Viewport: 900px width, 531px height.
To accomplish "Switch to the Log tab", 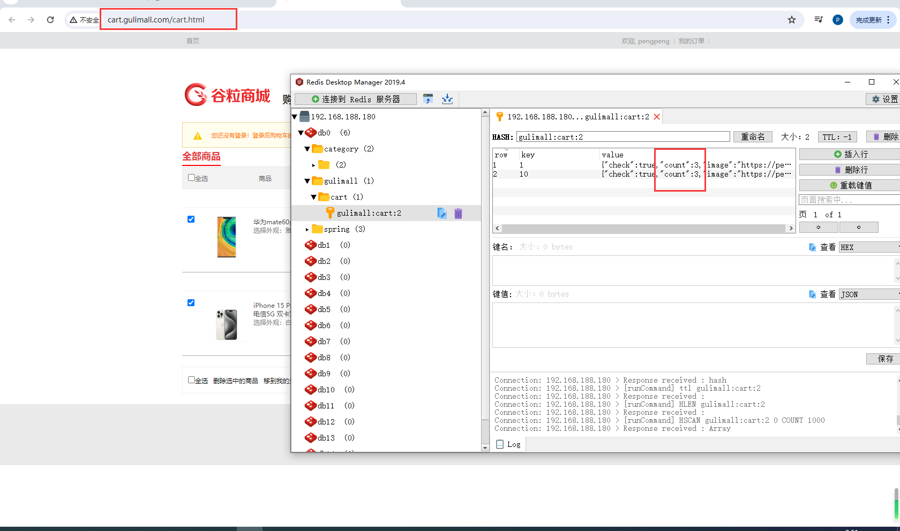I will click(x=508, y=444).
